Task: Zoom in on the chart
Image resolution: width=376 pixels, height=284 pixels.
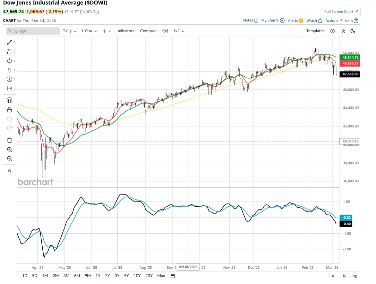Action: (x=9, y=149)
